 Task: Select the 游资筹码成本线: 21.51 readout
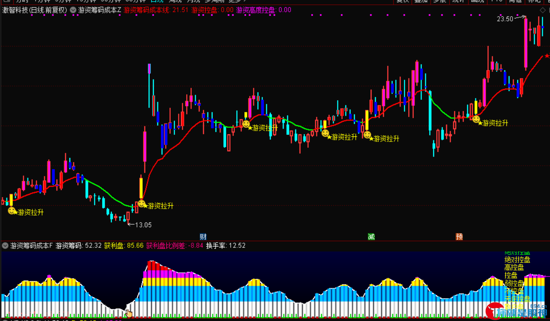(156, 10)
